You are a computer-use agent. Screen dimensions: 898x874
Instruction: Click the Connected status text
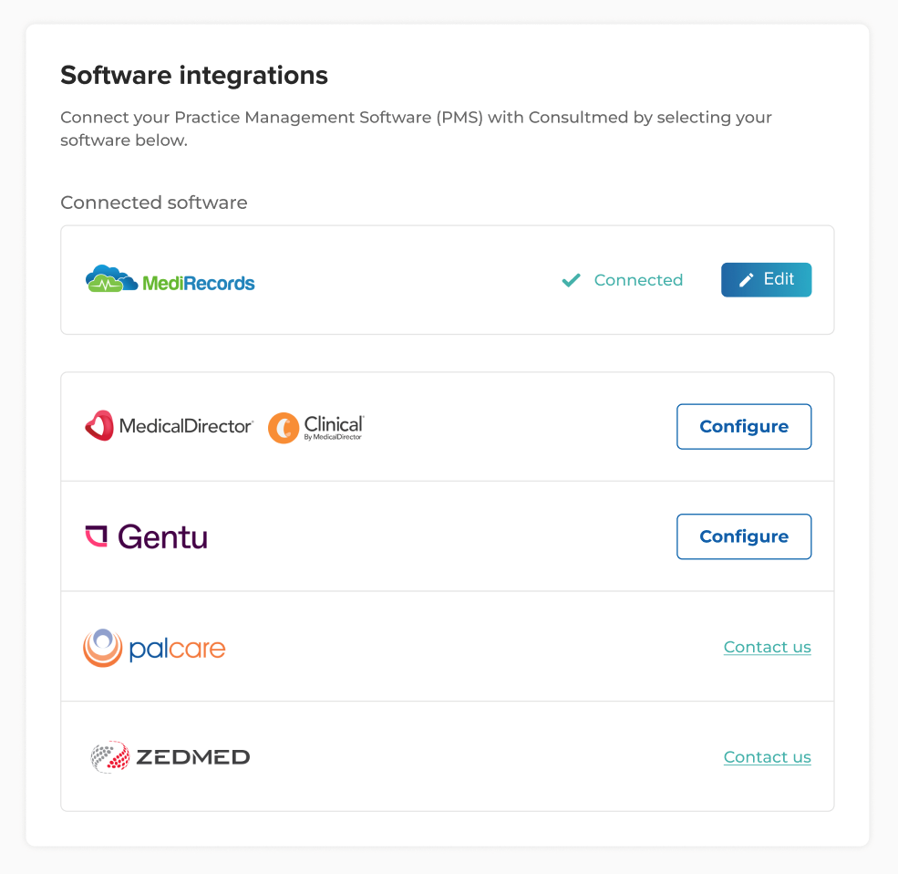(638, 280)
